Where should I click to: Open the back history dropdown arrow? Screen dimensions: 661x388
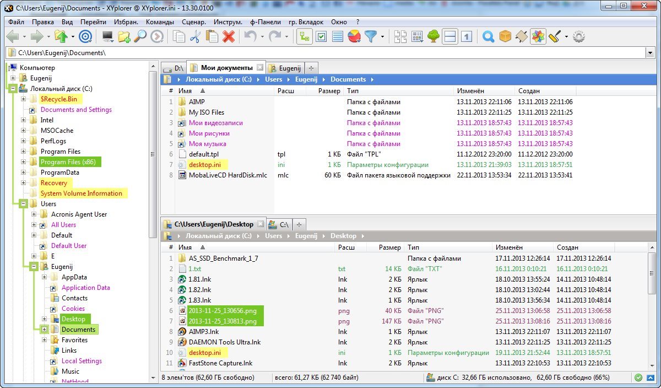click(24, 37)
